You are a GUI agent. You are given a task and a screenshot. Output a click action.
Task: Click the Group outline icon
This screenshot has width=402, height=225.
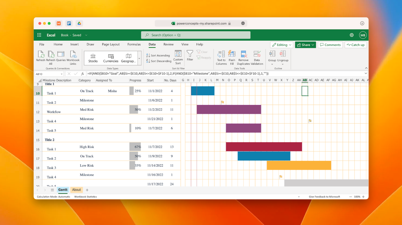click(x=272, y=56)
